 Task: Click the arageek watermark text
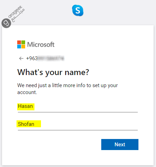pyautogui.click(x=15, y=12)
